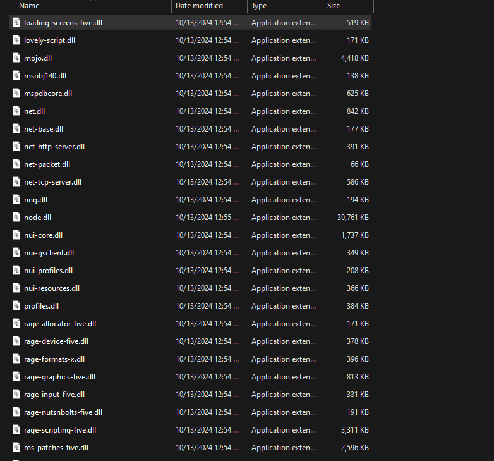
Task: Select the file name nng.dll
Action: pyautogui.click(x=35, y=200)
